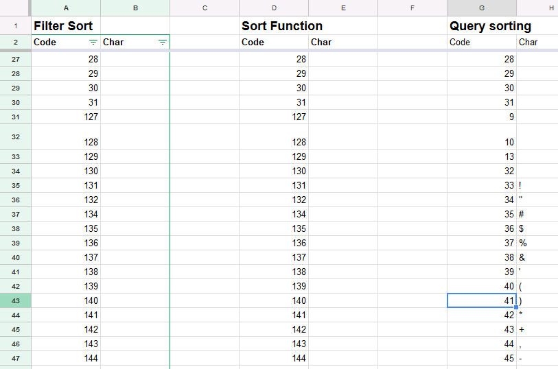Click the cell containing the # character
558x369 pixels.
point(537,214)
